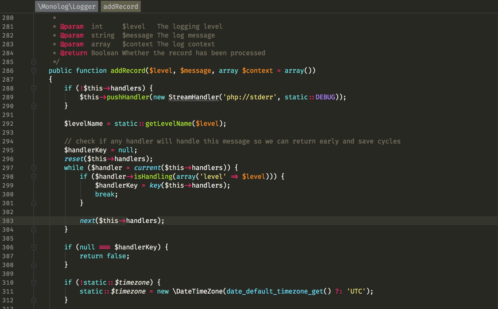Collapse the fold marker at line 308
Screen dimensions: 498x309
click(33, 265)
